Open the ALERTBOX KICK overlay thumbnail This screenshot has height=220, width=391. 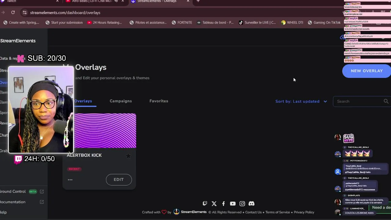tap(105, 131)
